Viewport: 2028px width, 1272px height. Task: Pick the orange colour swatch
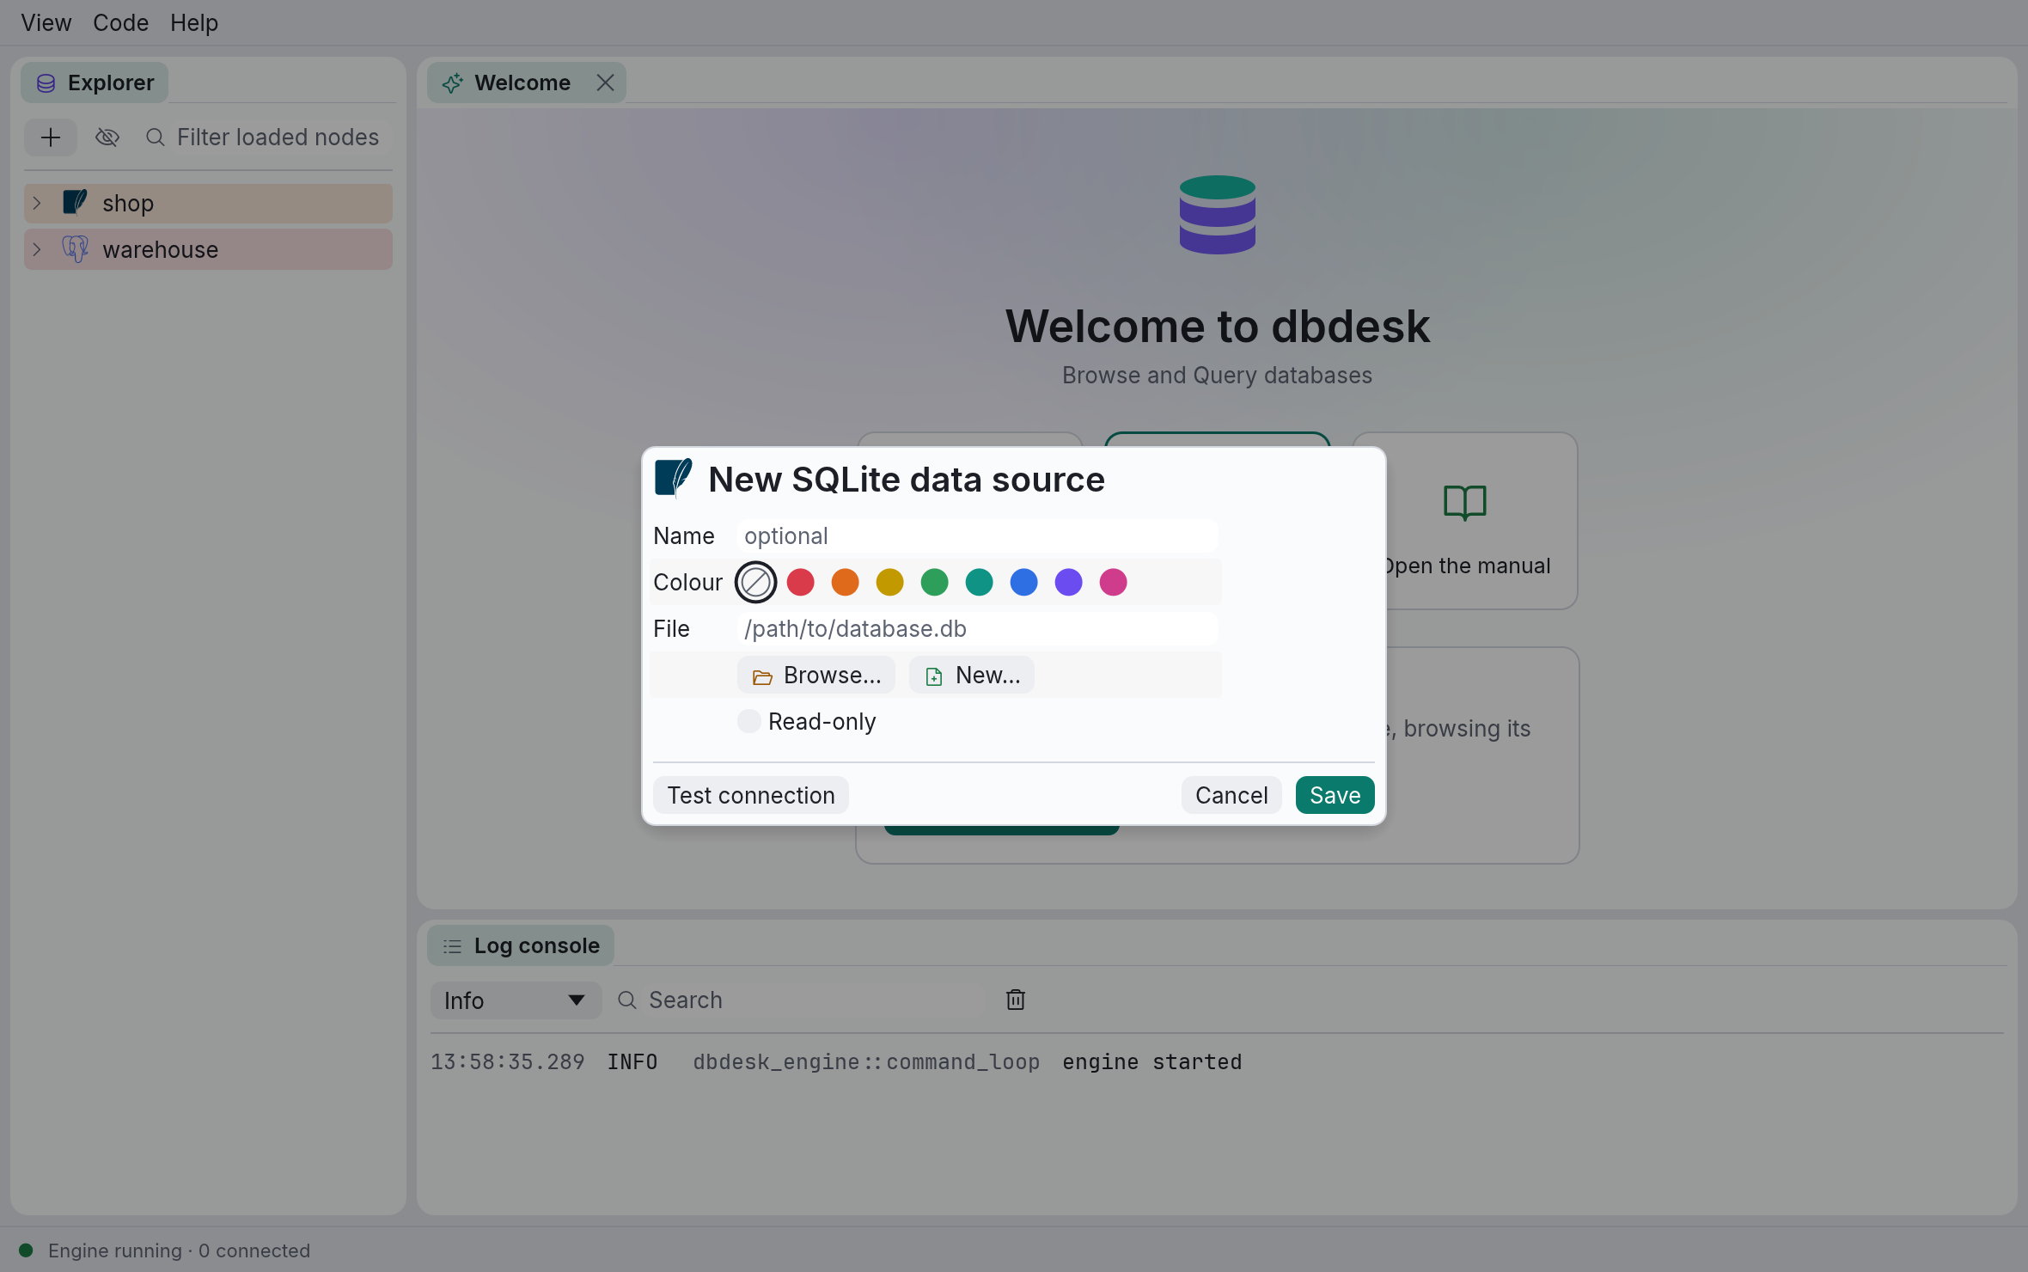point(845,583)
